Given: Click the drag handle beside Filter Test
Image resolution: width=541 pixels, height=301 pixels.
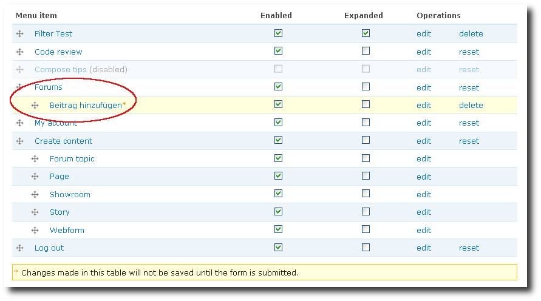Looking at the screenshot, I should 20,34.
